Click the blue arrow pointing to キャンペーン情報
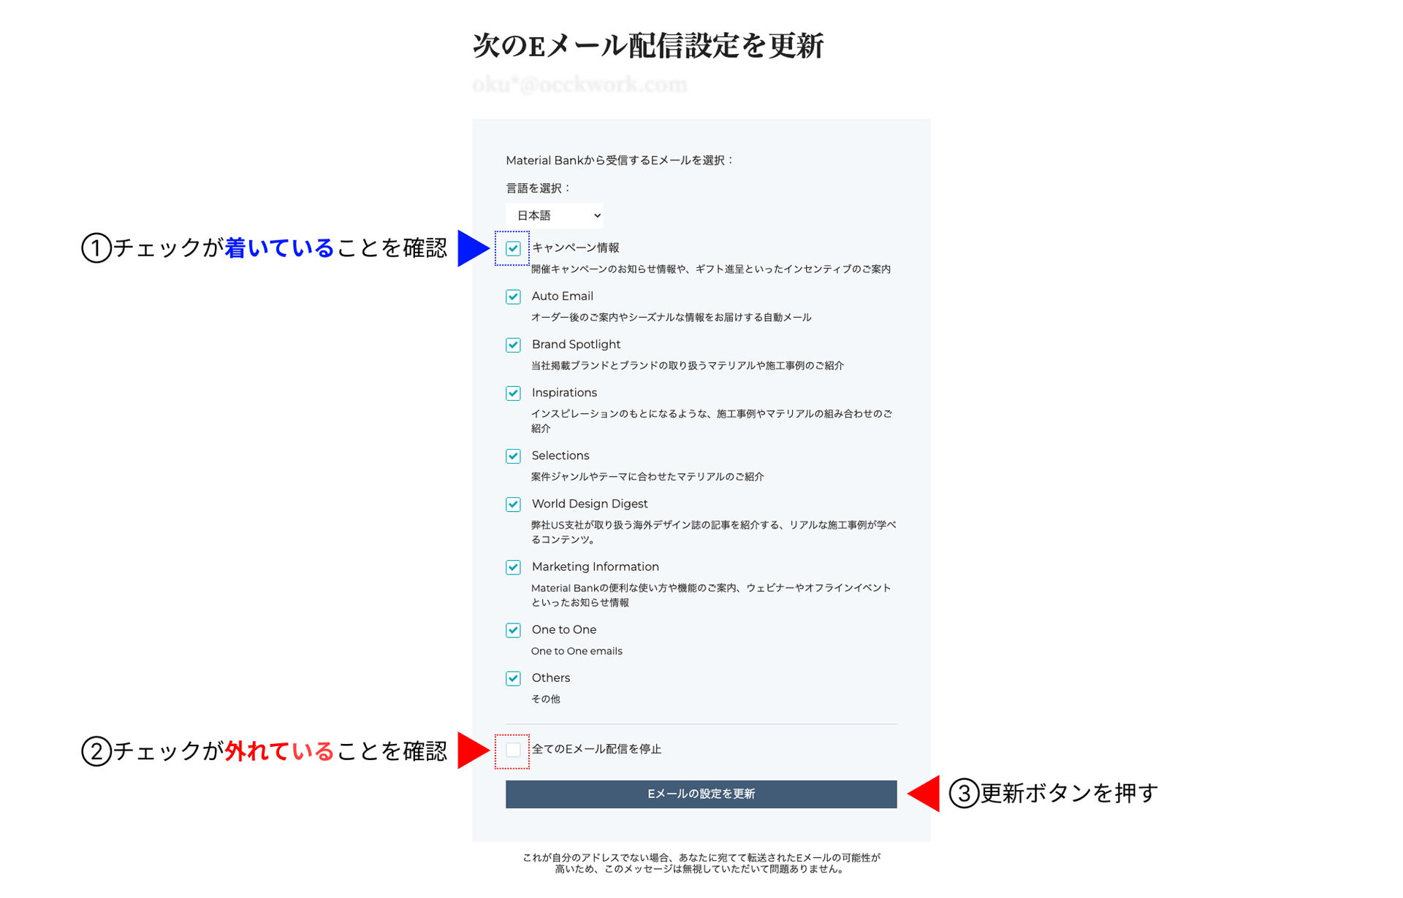 (x=471, y=248)
